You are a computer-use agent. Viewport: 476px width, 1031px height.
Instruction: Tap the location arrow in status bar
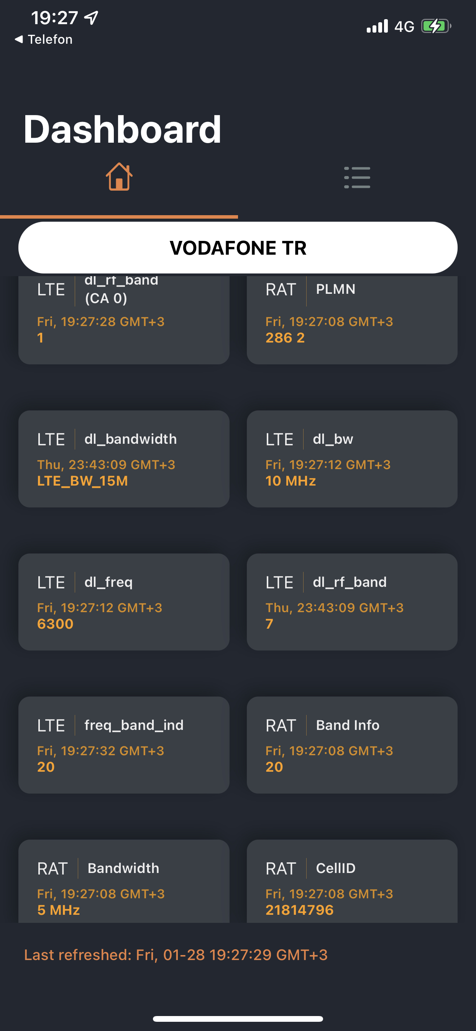point(92,18)
